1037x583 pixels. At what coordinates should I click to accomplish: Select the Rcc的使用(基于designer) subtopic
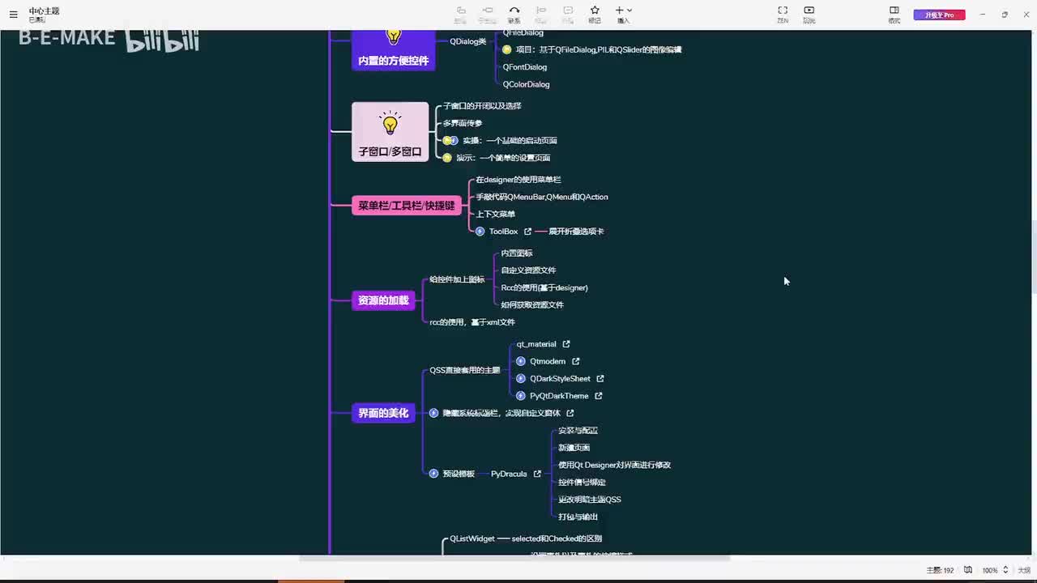(544, 287)
